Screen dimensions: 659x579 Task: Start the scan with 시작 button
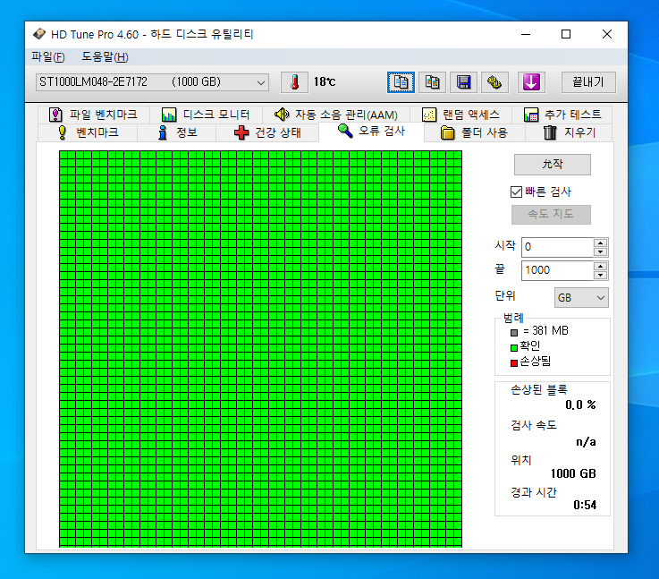click(x=553, y=165)
